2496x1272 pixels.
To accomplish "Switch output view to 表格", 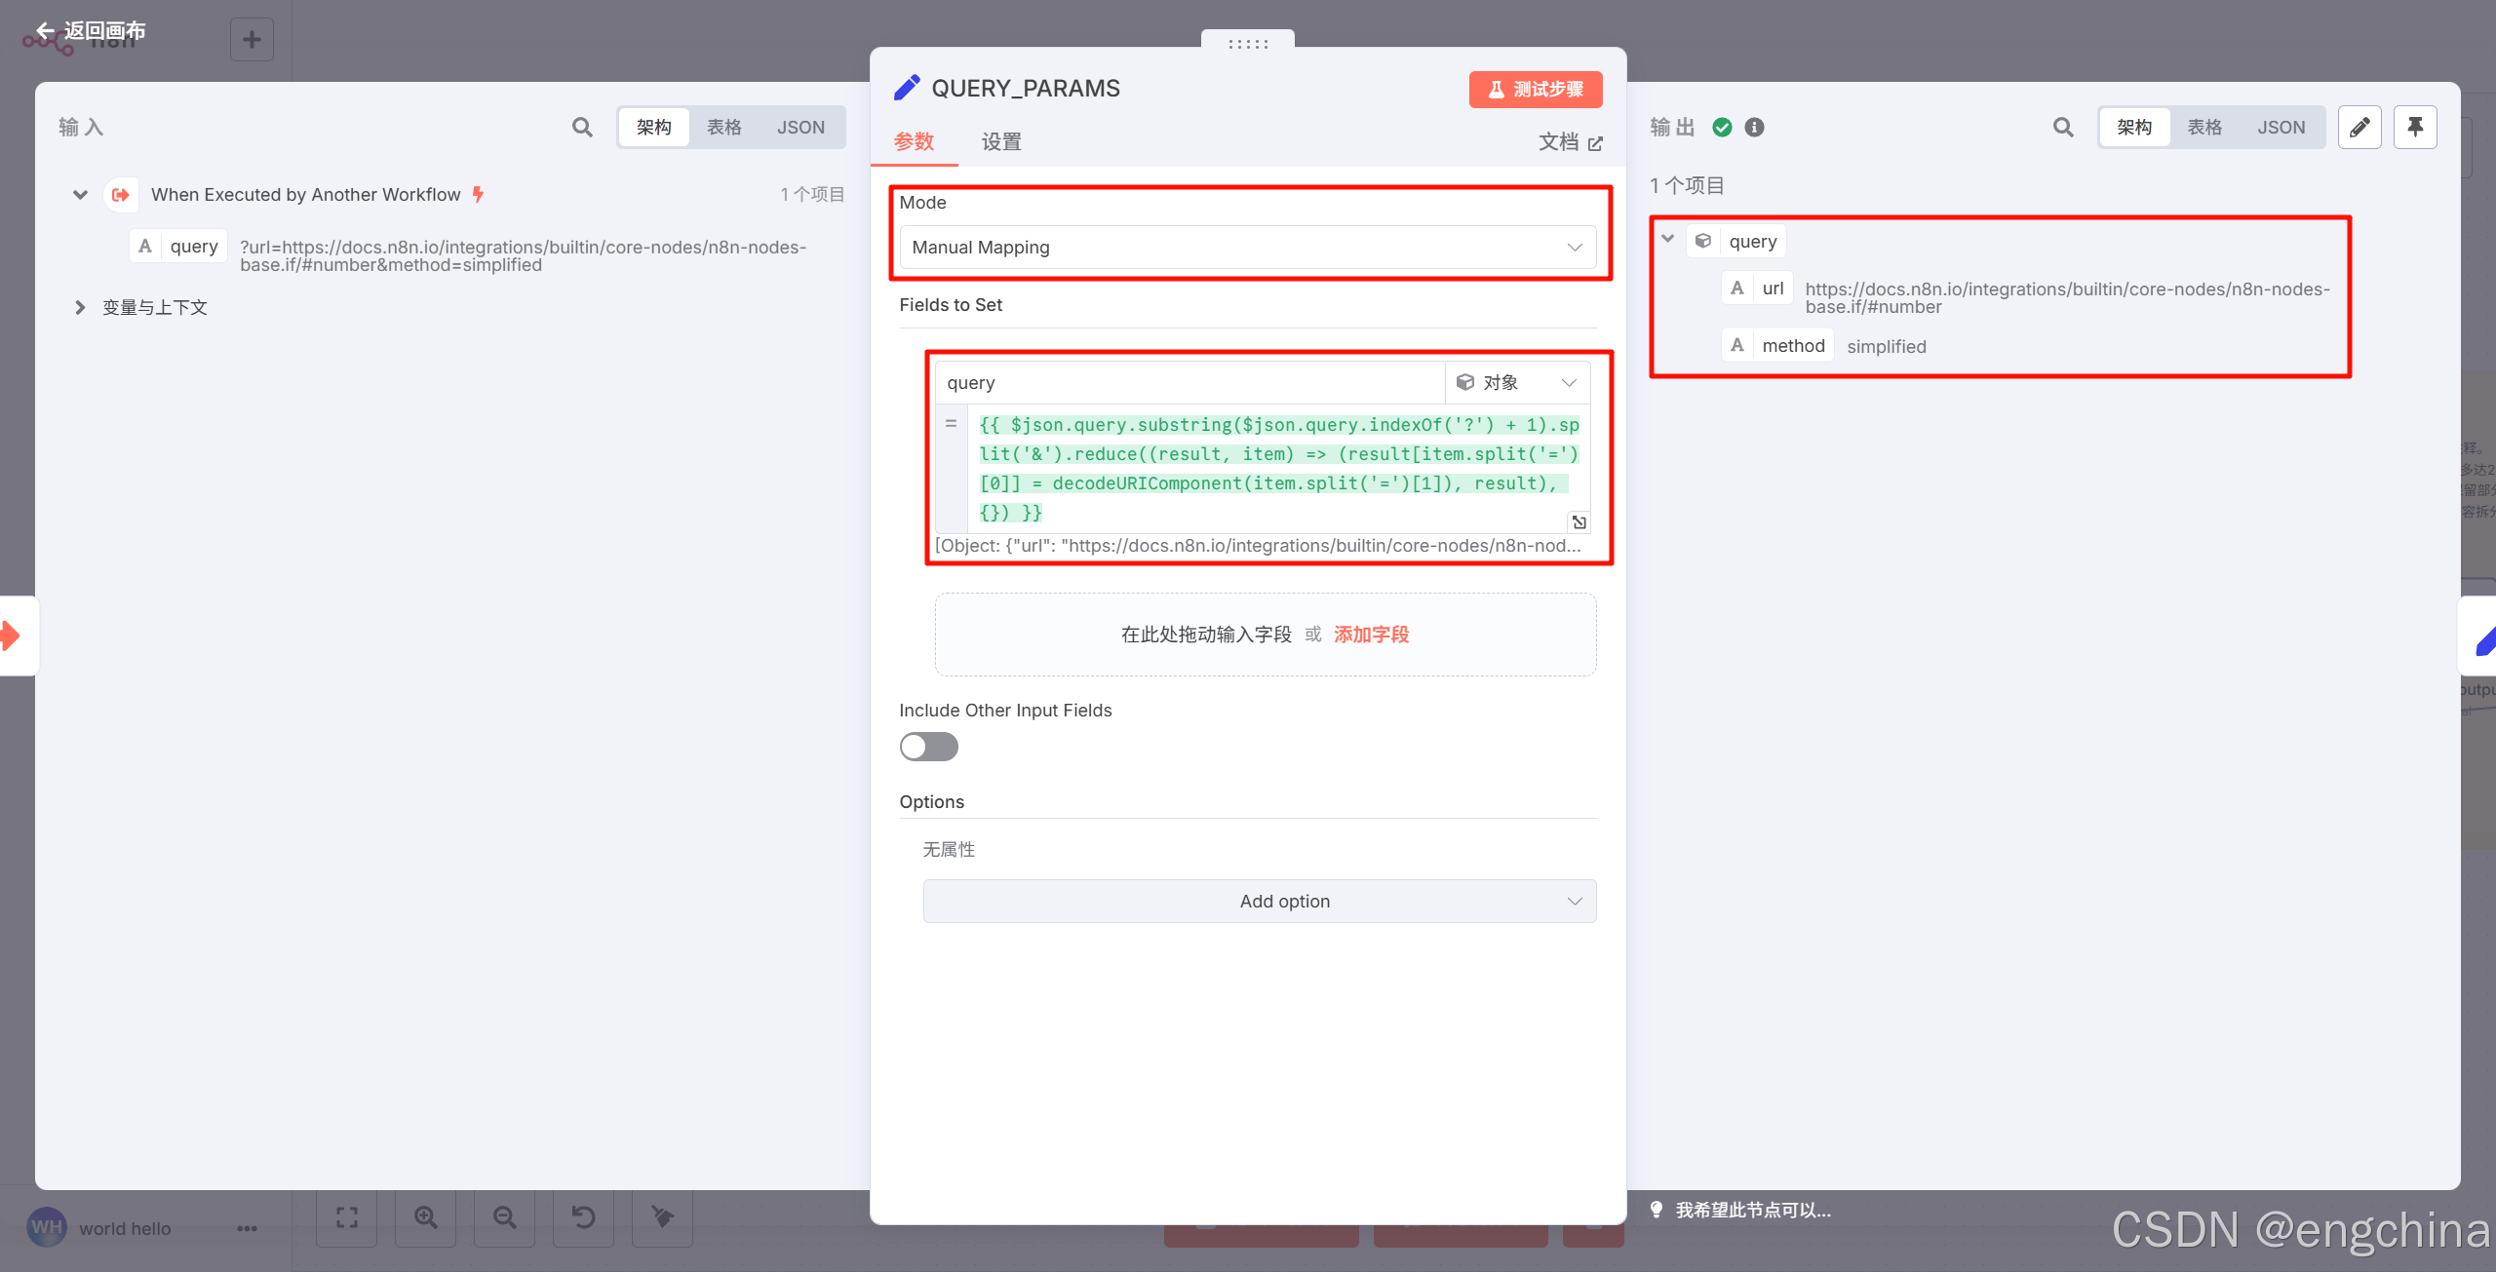I will pos(2204,128).
